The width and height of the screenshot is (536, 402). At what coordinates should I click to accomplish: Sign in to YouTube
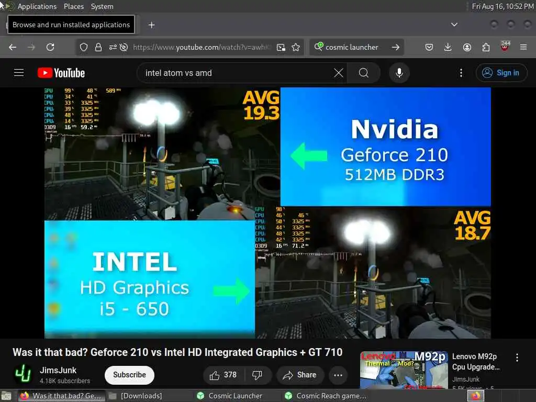[501, 73]
